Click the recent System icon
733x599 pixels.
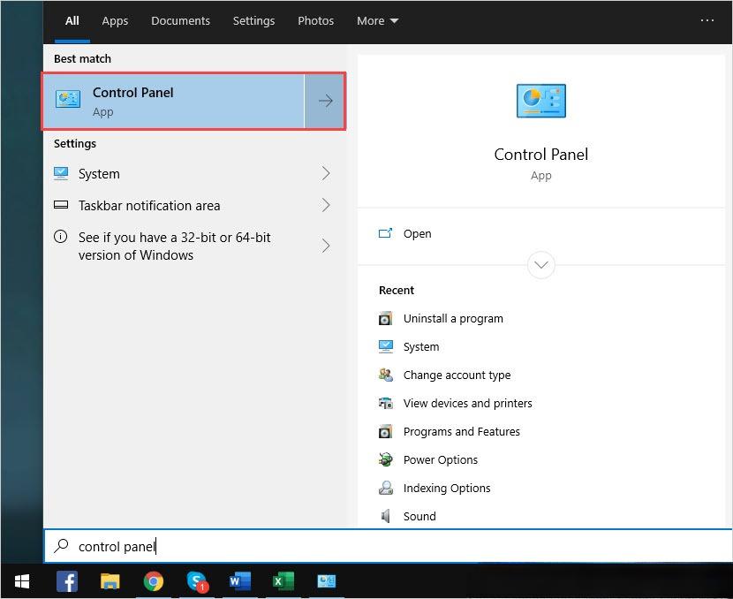[x=386, y=346]
